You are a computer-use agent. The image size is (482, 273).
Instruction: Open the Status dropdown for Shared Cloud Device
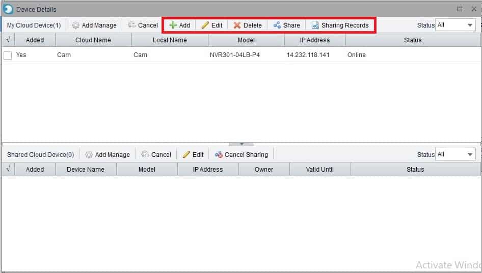click(x=456, y=155)
